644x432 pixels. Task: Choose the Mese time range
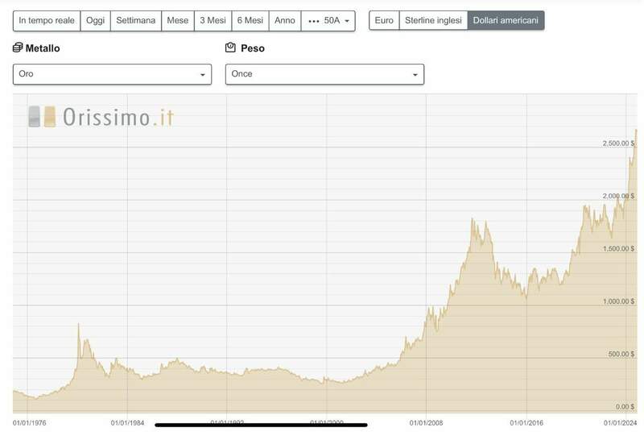tap(177, 20)
